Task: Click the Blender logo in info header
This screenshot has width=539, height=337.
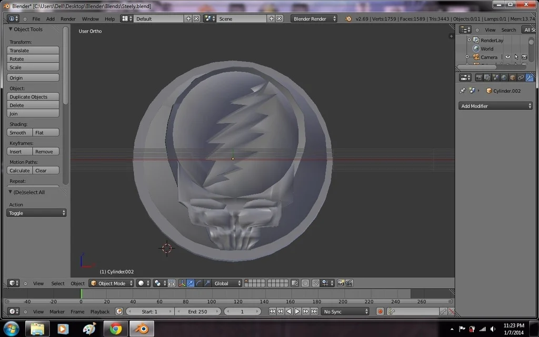Action: (348, 18)
